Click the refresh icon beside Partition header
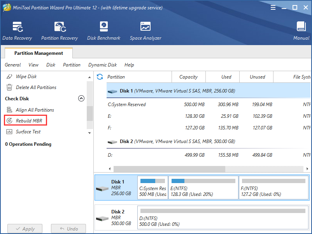The width and height of the screenshot is (312, 234). pyautogui.click(x=100, y=77)
